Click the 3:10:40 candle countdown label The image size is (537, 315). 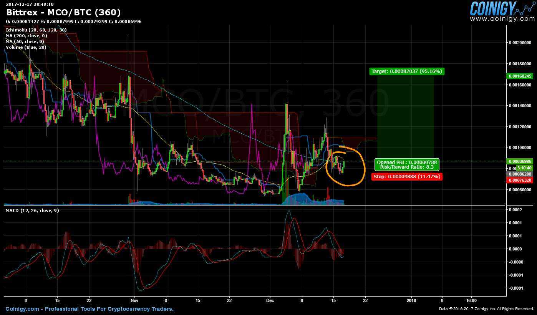(524, 168)
